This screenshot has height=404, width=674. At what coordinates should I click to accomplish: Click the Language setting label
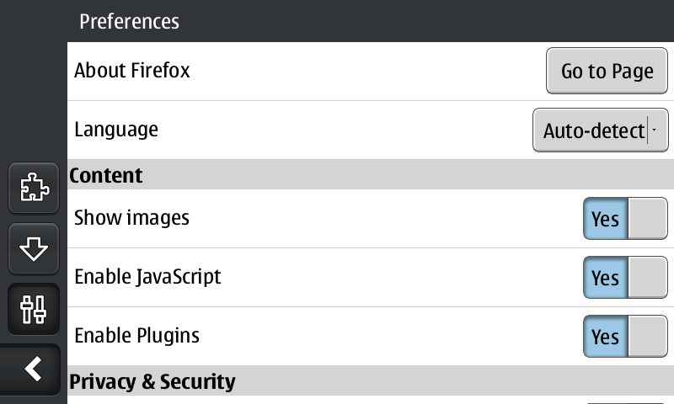tap(116, 130)
